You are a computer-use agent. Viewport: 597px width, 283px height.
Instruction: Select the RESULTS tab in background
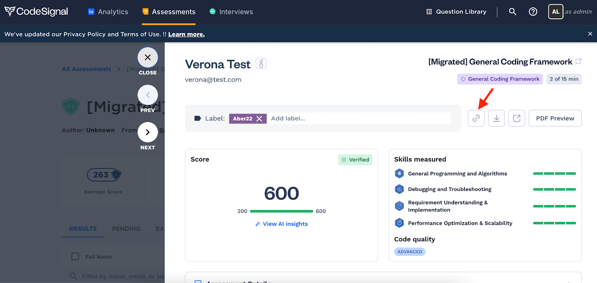(x=83, y=229)
